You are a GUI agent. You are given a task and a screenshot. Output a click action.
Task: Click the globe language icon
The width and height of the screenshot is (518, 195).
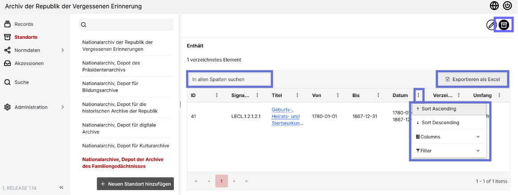494,6
